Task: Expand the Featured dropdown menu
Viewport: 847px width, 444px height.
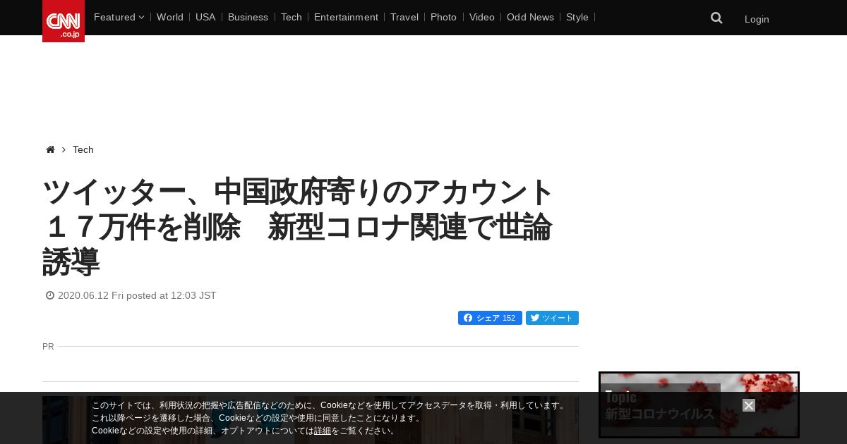Action: [119, 17]
